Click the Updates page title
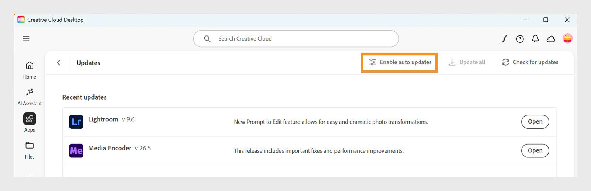Image resolution: width=591 pixels, height=191 pixels. pos(88,63)
